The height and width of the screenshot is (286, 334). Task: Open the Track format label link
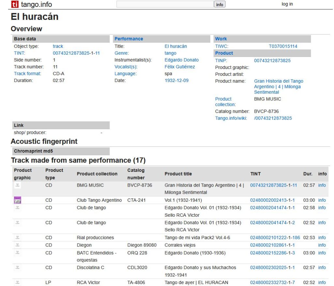click(x=27, y=74)
